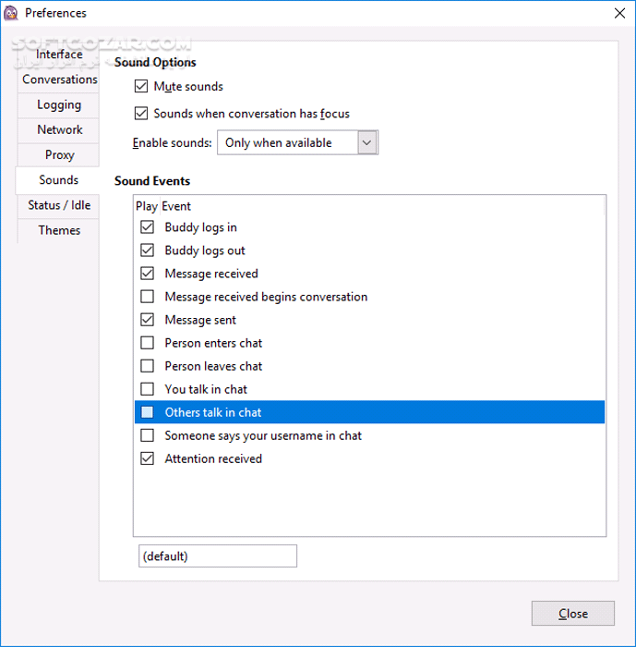Screen dimensions: 636x647
Task: Open the Enable sounds dropdown arrow
Action: [x=367, y=142]
